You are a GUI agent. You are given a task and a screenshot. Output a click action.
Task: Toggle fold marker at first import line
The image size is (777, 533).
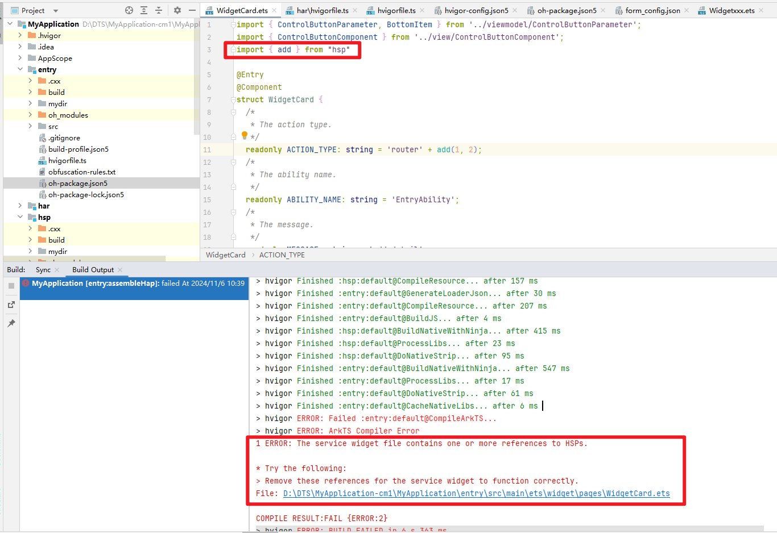[x=233, y=24]
